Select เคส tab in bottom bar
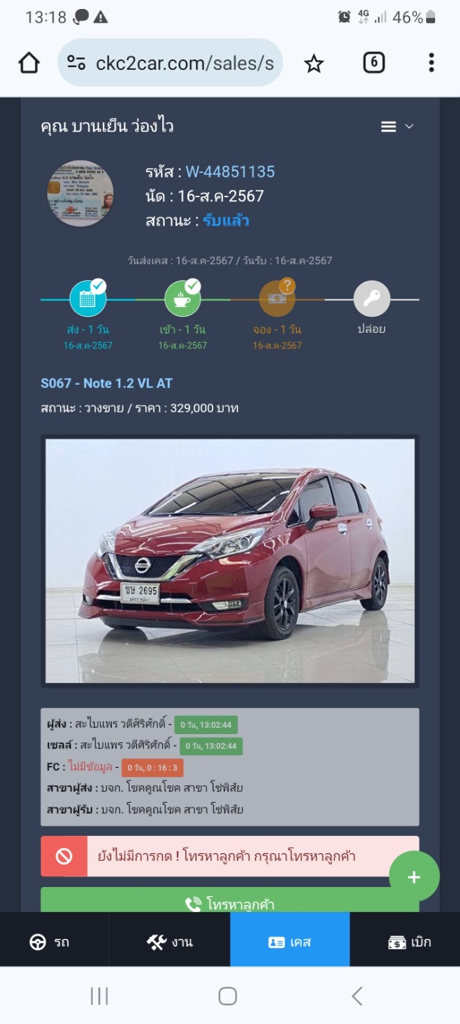460x1024 pixels. pos(290,942)
